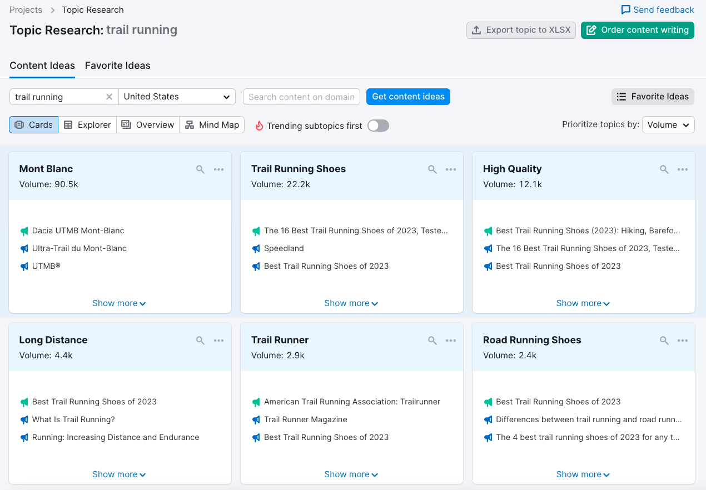
Task: Open the more options menu on Long Distance card
Action: coord(219,341)
